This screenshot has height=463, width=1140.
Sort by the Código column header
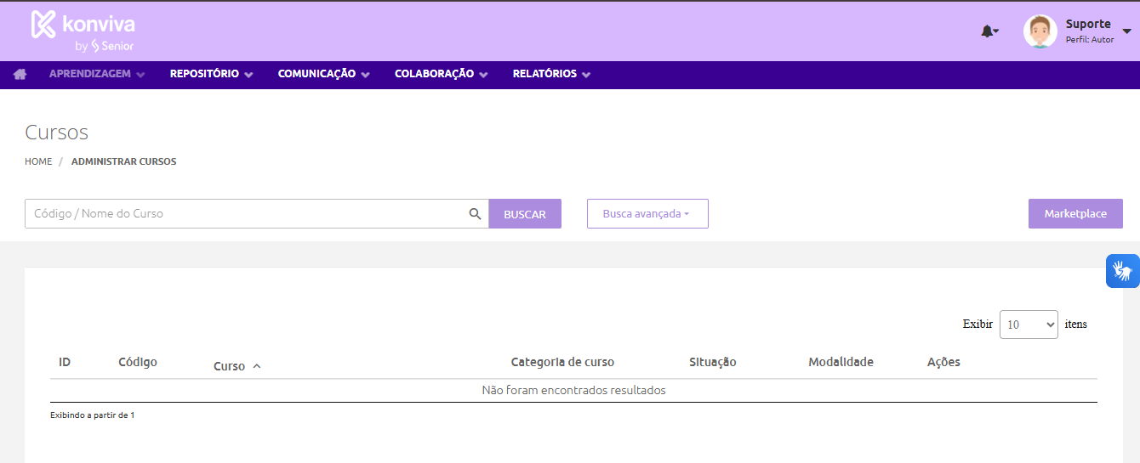[138, 362]
